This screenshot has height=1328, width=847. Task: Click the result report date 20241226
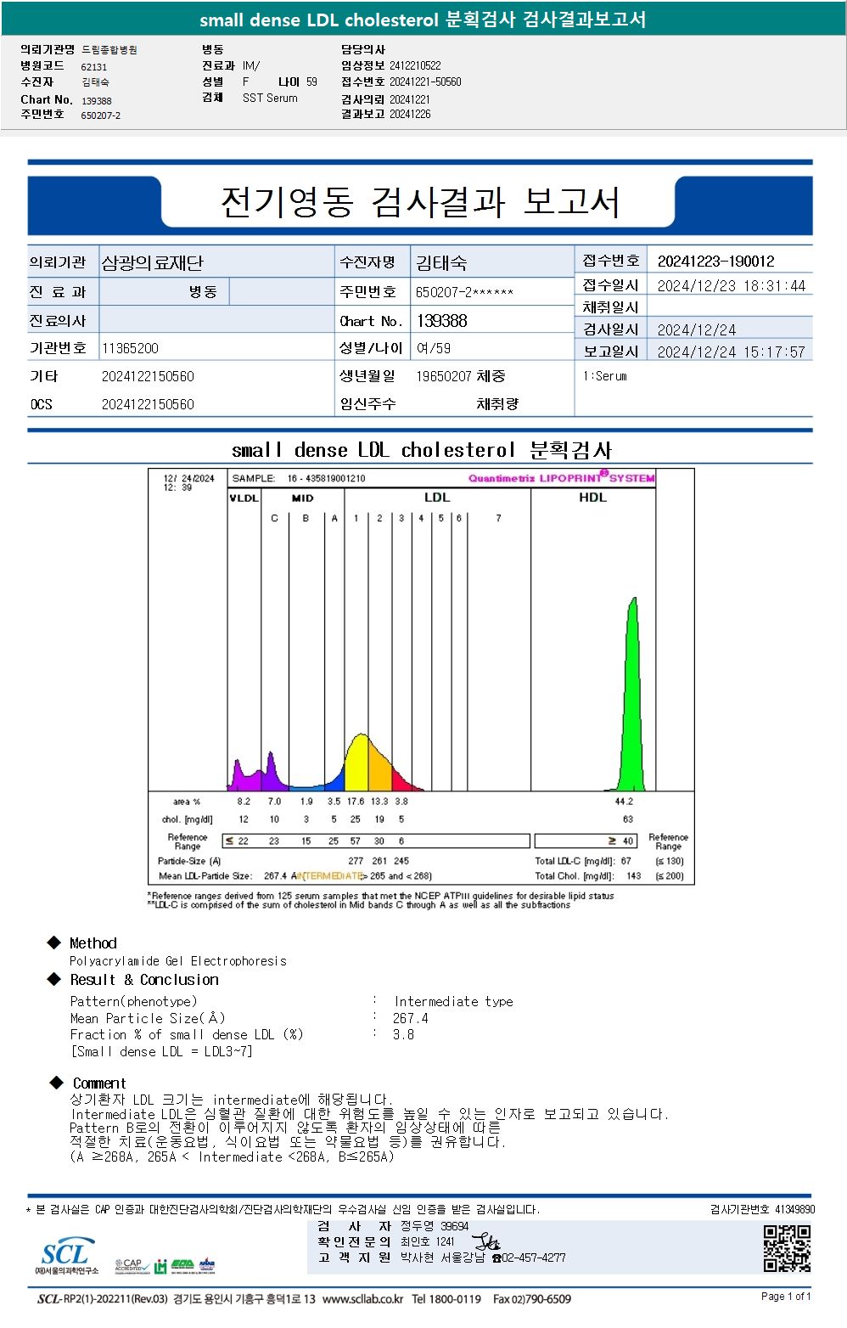(410, 114)
